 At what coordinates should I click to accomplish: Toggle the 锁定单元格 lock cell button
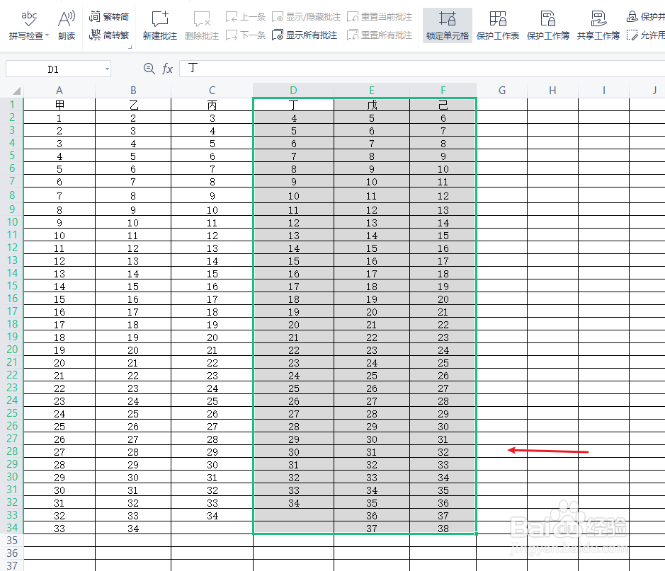pos(448,25)
